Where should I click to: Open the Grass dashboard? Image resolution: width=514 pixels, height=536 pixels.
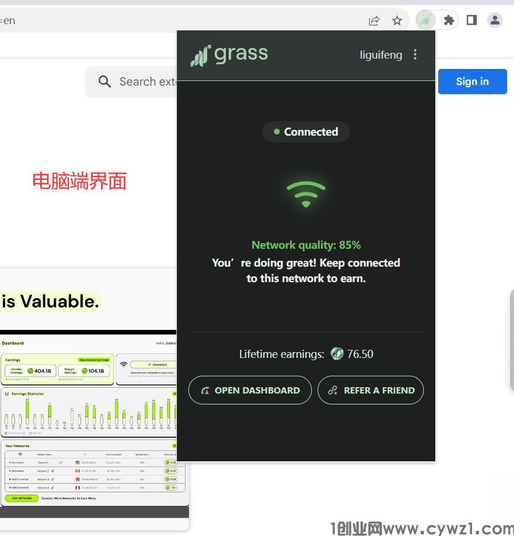250,390
